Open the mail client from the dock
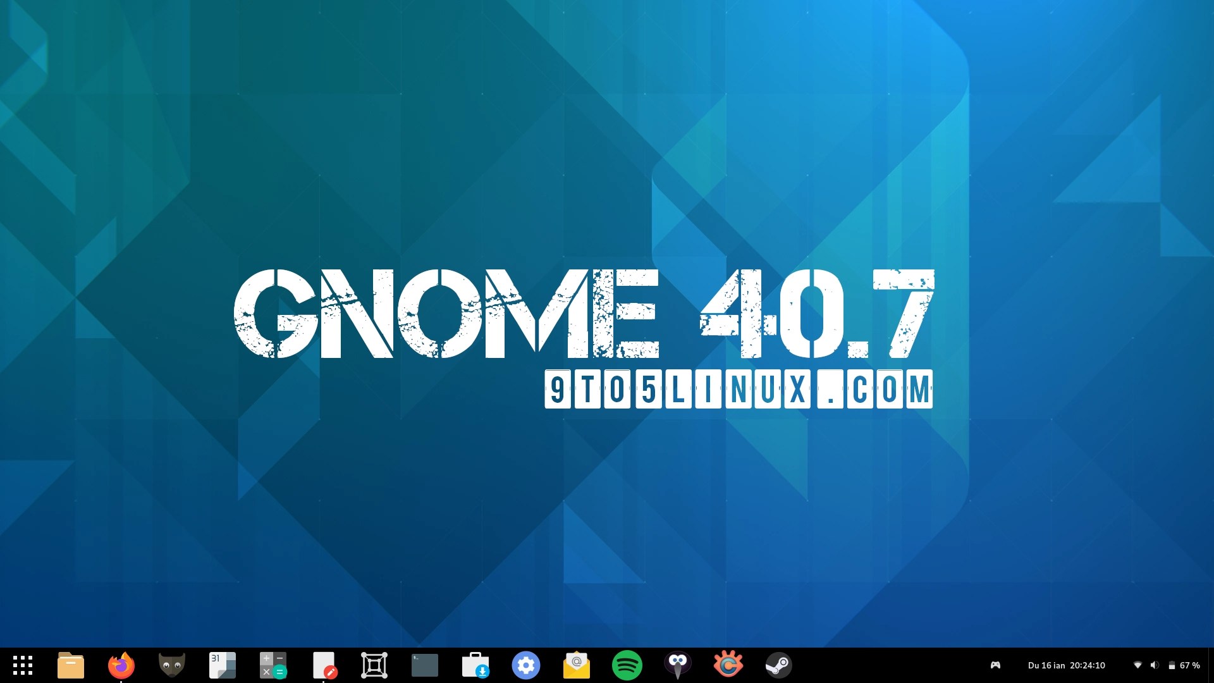The height and width of the screenshot is (683, 1214). pyautogui.click(x=576, y=665)
